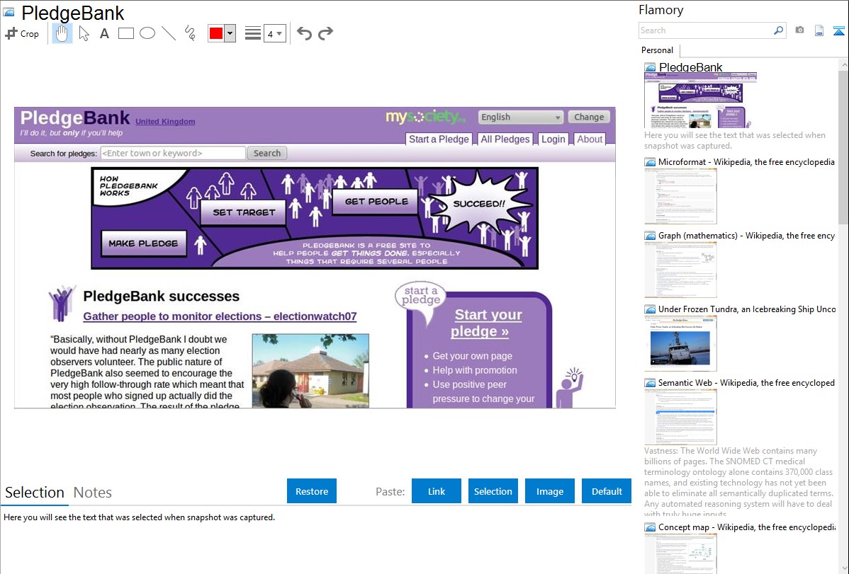
Task: Select the PledgeBank title in the snapshot list
Action: (690, 67)
